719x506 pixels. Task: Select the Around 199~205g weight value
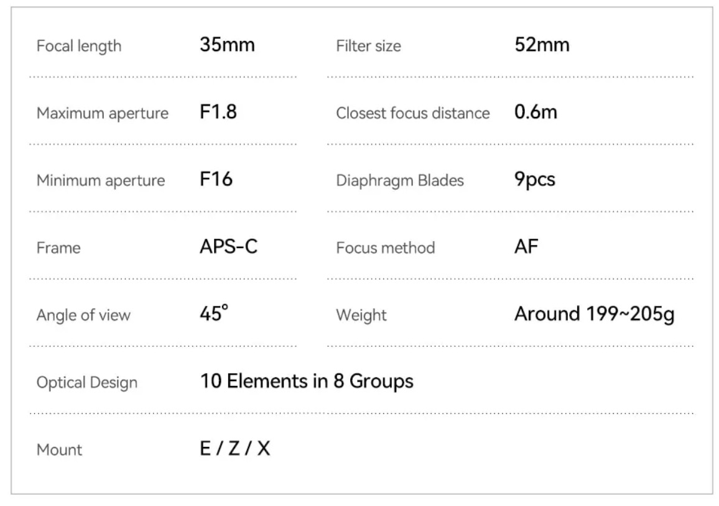click(x=595, y=315)
